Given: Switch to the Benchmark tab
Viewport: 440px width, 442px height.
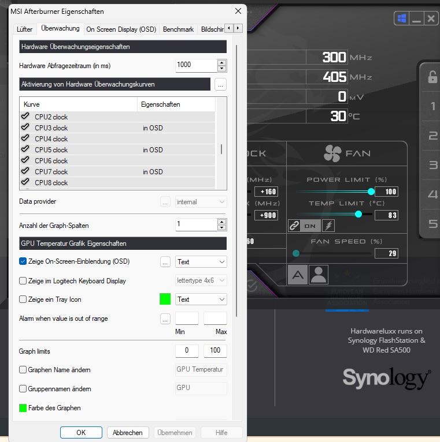Looking at the screenshot, I should 178,29.
